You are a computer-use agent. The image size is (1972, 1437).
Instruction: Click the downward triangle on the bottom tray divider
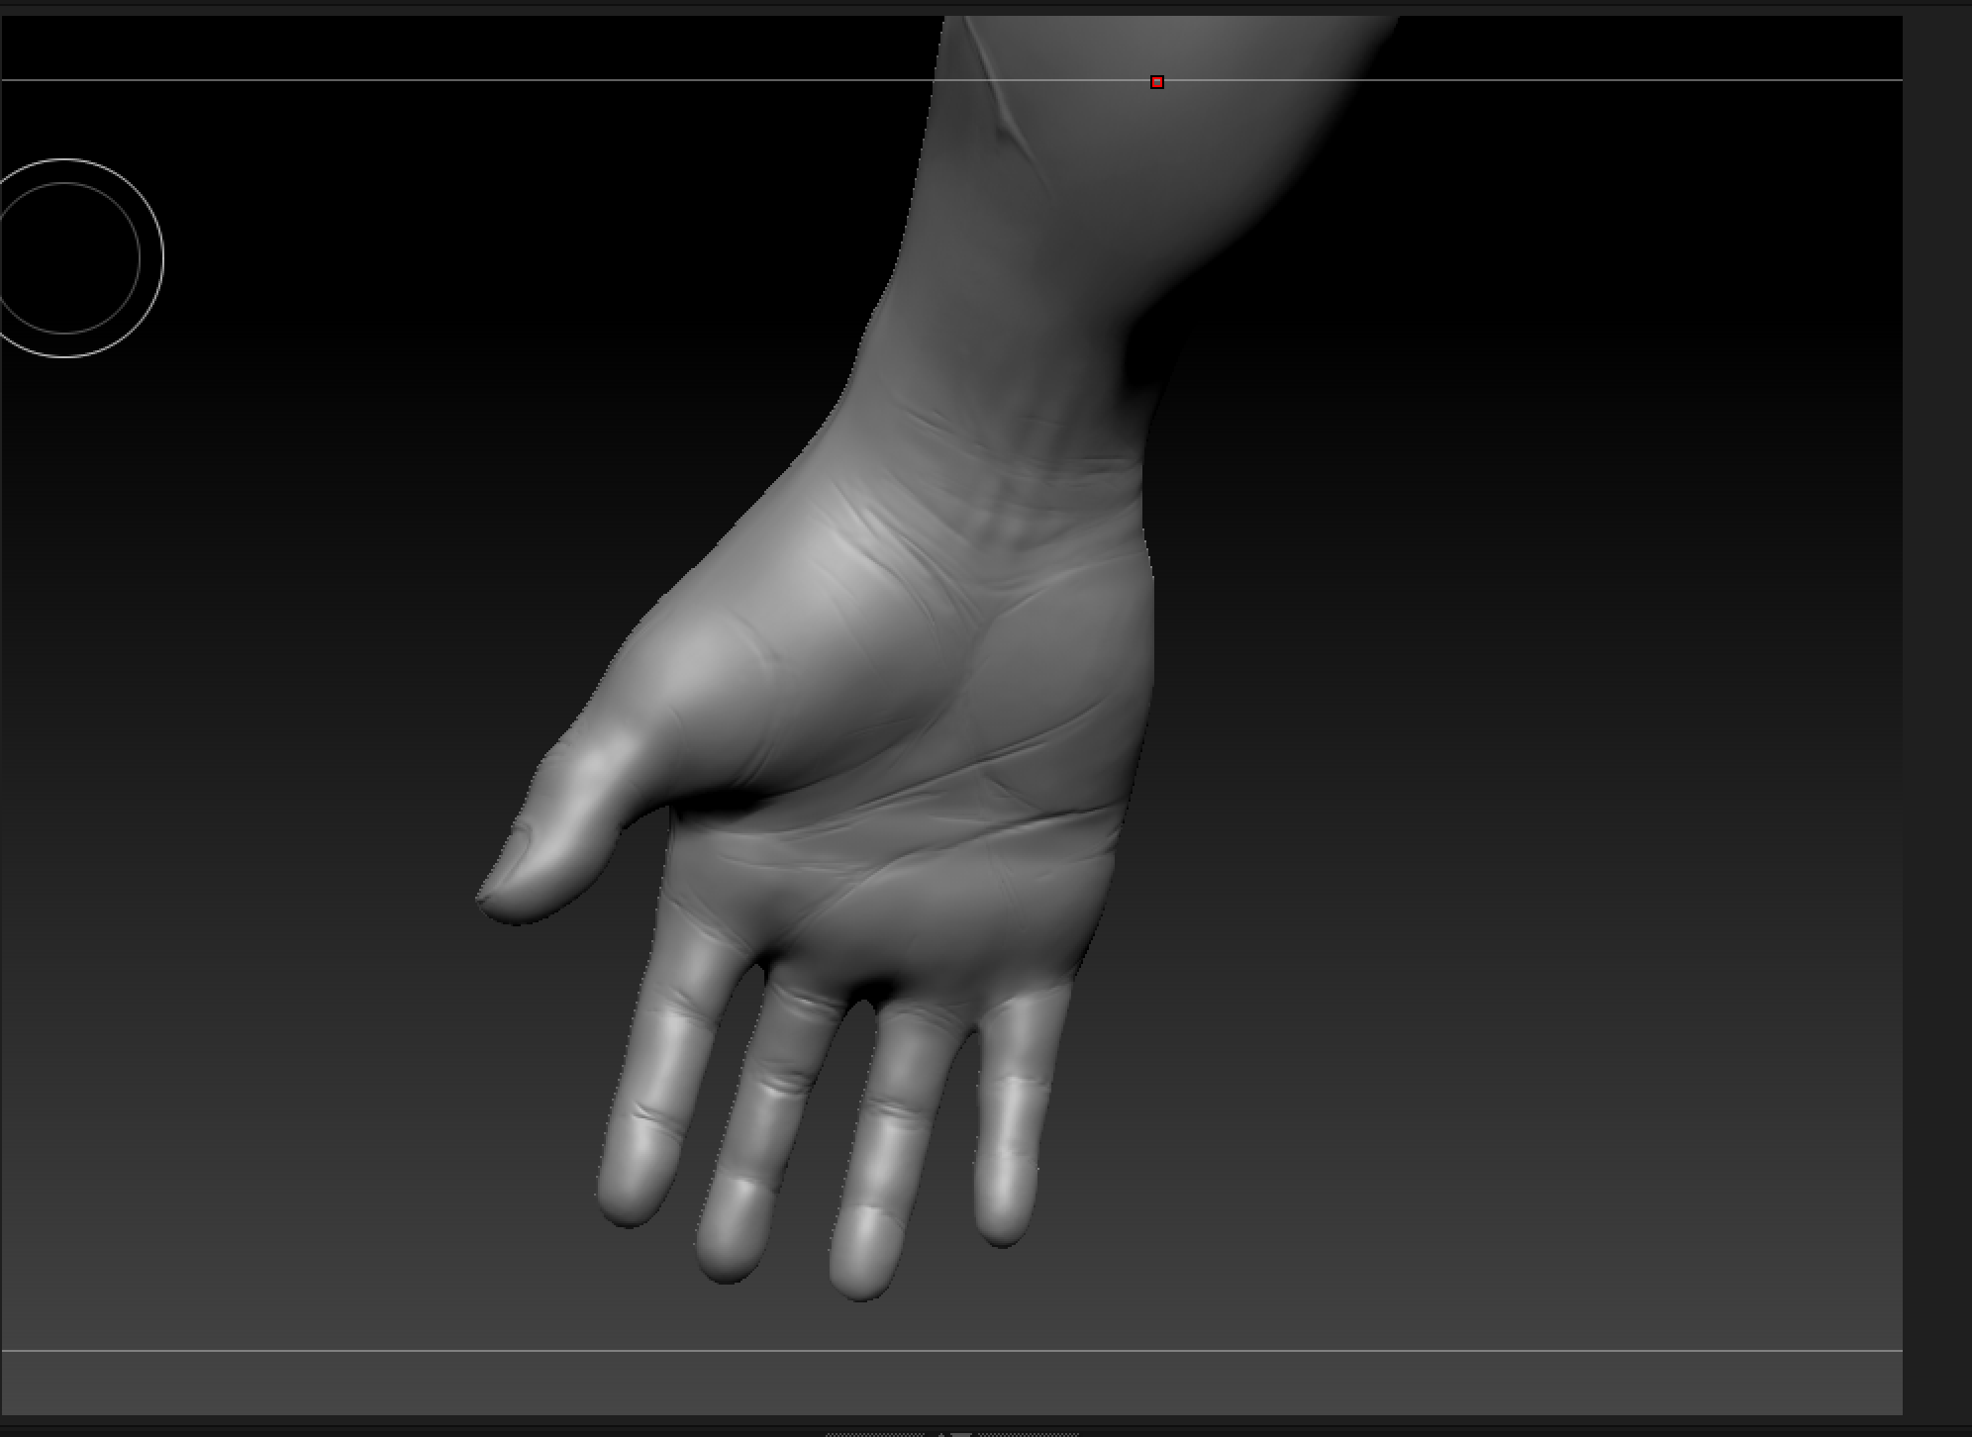[962, 1434]
